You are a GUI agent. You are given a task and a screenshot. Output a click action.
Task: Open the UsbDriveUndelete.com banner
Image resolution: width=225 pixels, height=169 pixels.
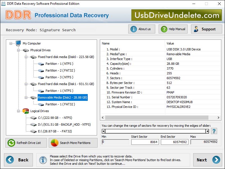tap(177, 15)
